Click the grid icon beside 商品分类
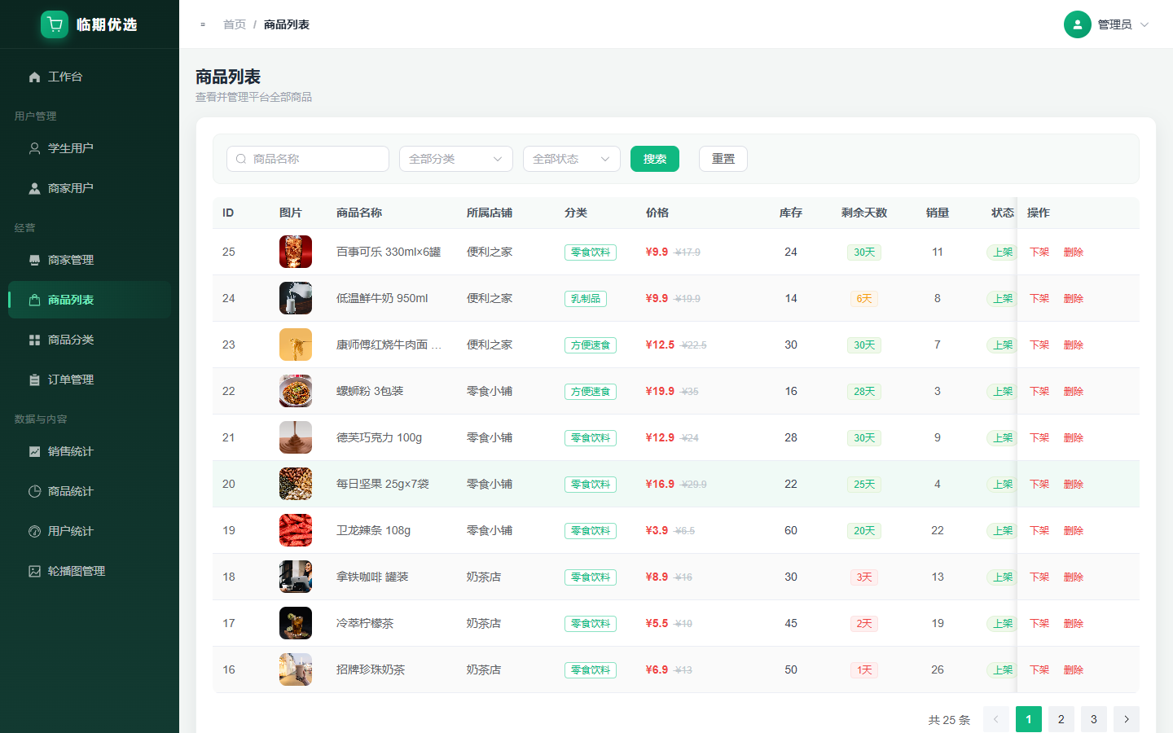 (34, 340)
